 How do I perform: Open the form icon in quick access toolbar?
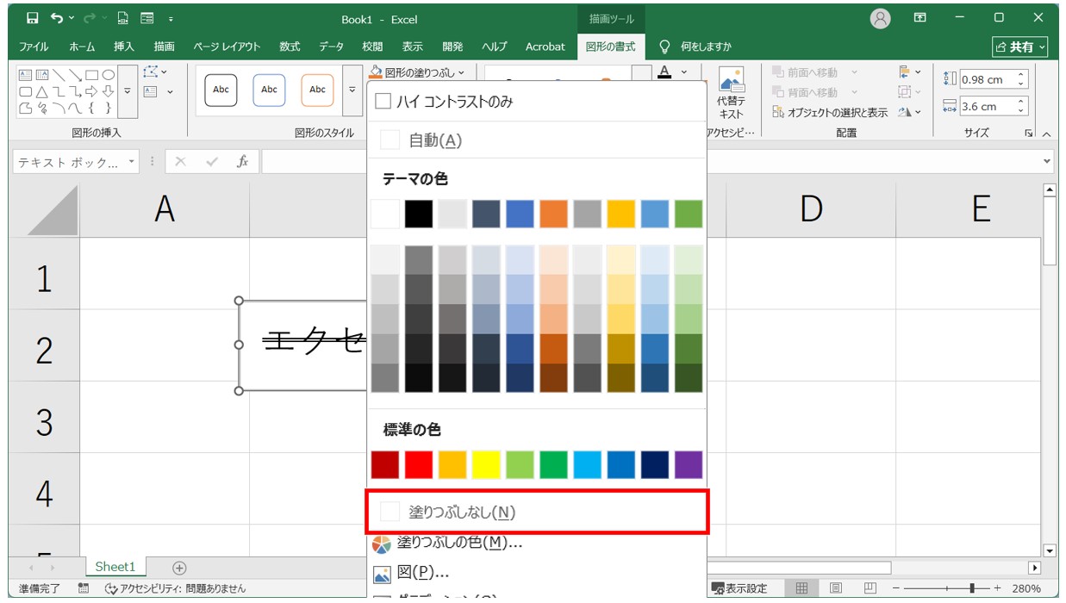147,18
